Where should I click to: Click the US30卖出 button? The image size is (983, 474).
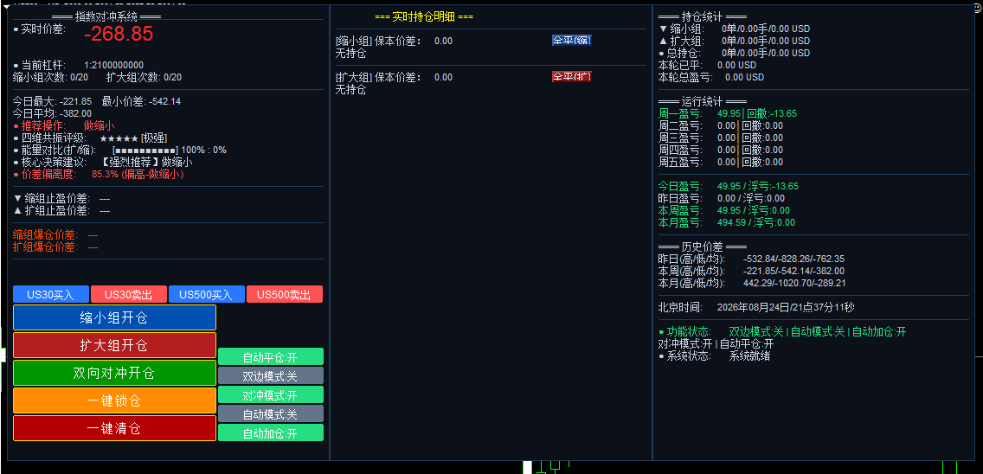(129, 295)
